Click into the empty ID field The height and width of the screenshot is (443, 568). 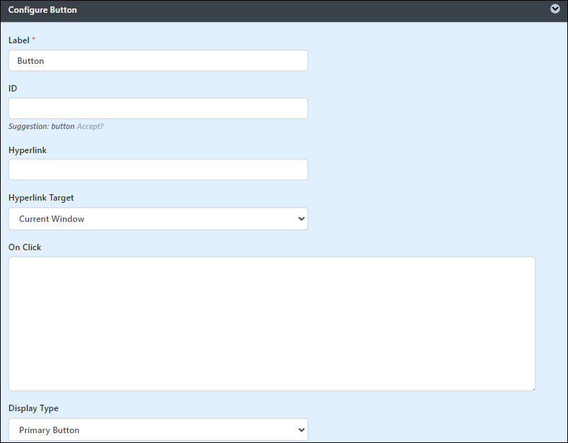[158, 108]
